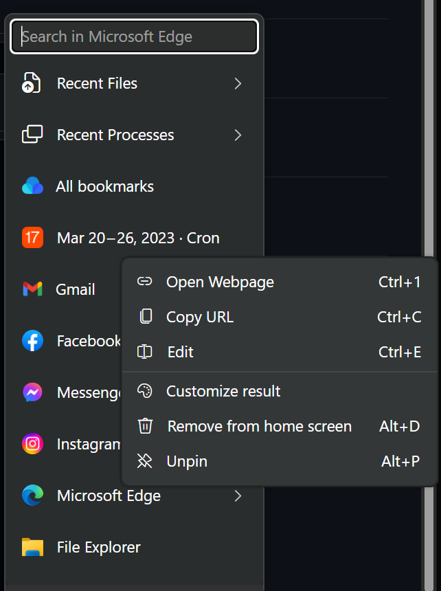
Task: Select the palette icon beside Customize result
Action: pyautogui.click(x=144, y=391)
